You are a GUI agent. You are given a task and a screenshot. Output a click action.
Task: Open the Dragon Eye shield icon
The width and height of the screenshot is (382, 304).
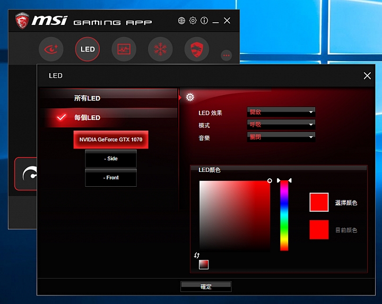(197, 49)
